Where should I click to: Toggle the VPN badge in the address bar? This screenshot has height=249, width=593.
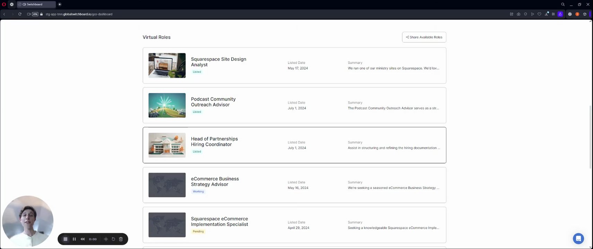click(x=35, y=14)
